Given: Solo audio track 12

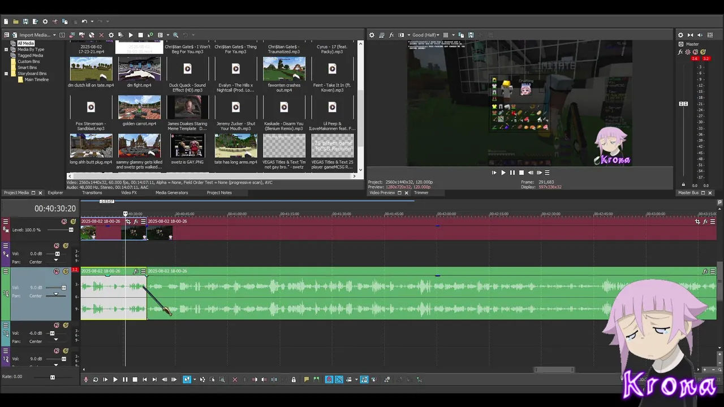Looking at the screenshot, I should pos(66,350).
